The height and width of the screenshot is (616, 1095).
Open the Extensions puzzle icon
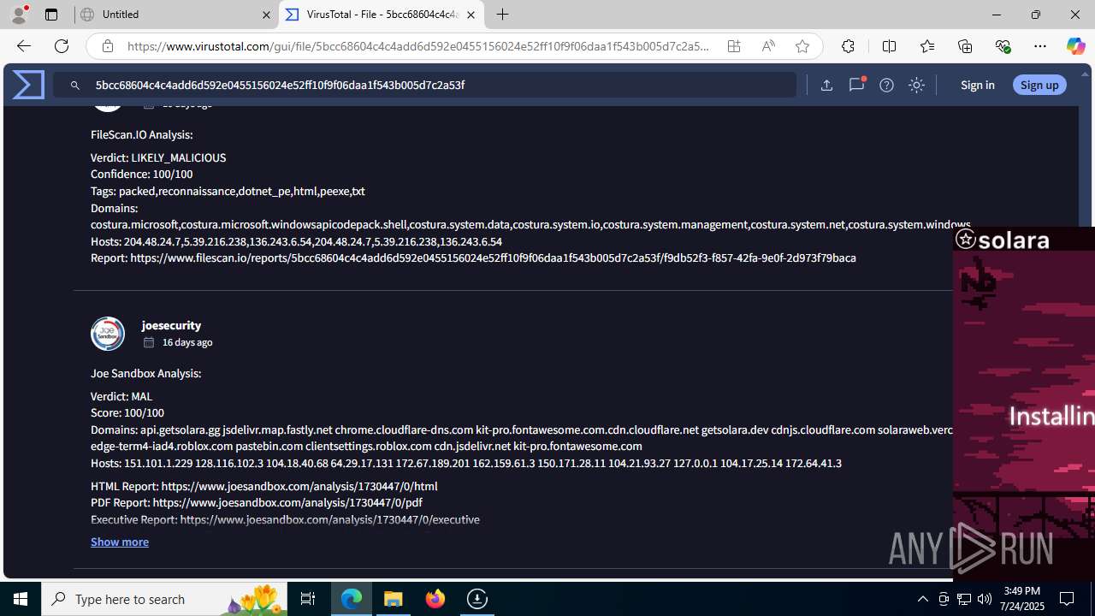coord(848,46)
